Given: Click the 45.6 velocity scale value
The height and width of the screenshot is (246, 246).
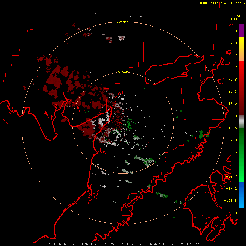Looking at the screenshot, I should pyautogui.click(x=233, y=79).
